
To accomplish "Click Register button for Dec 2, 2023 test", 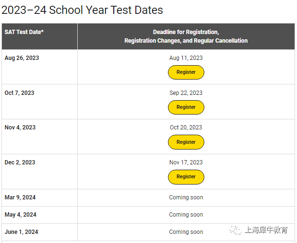I will 186,177.
